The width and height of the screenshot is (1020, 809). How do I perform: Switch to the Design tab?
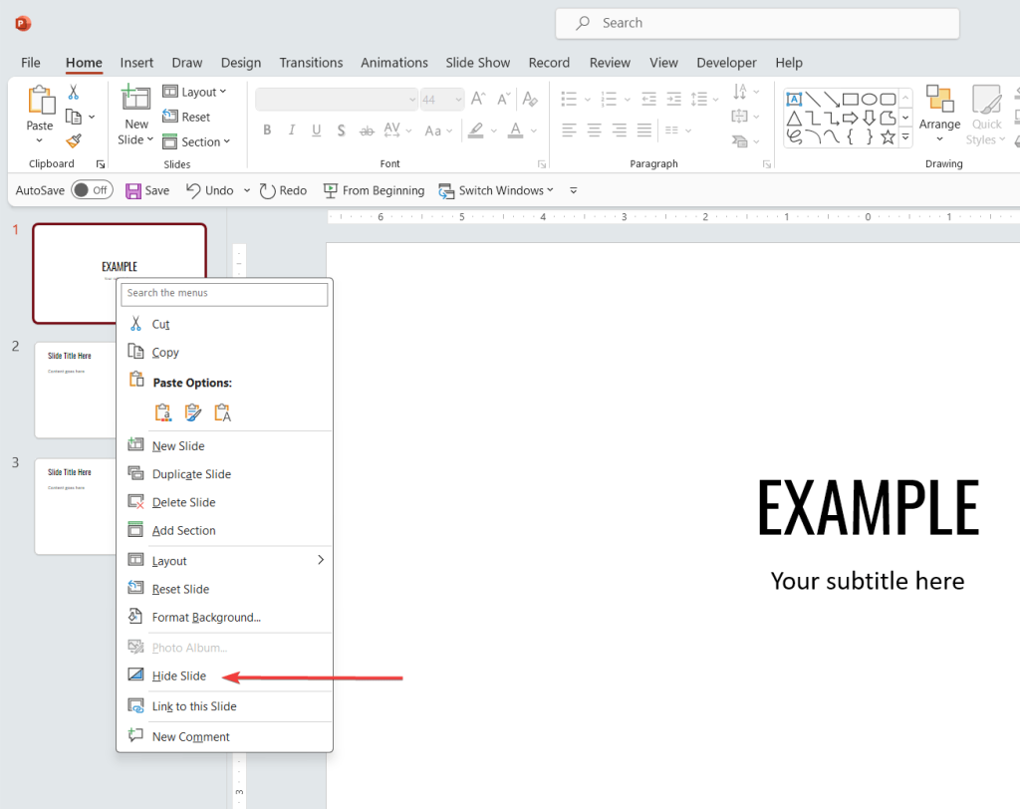tap(241, 63)
